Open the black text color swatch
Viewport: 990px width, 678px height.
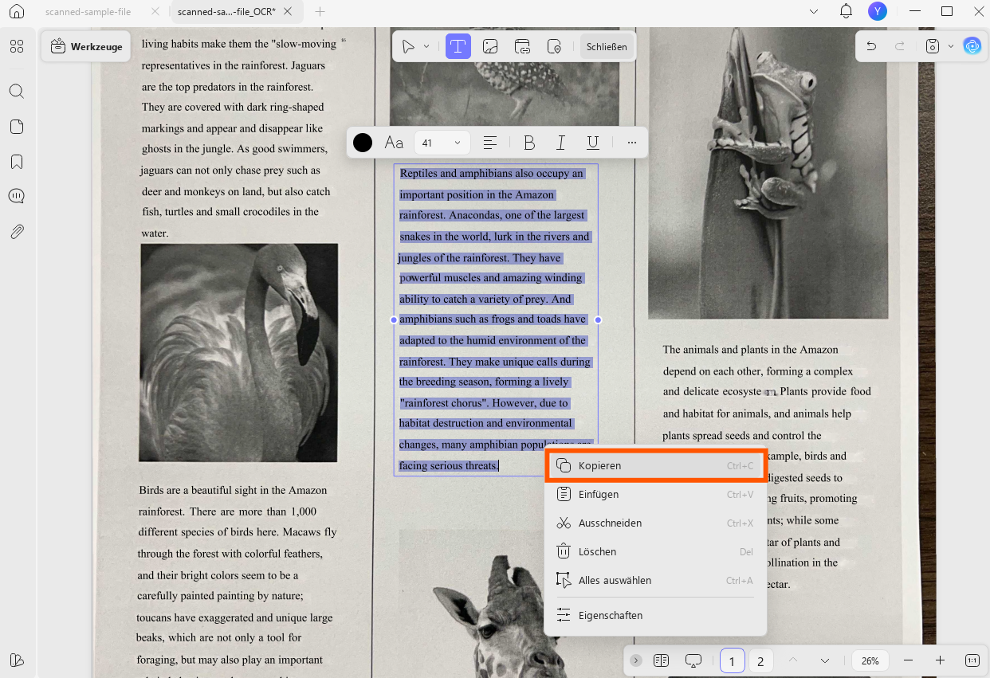click(x=363, y=143)
